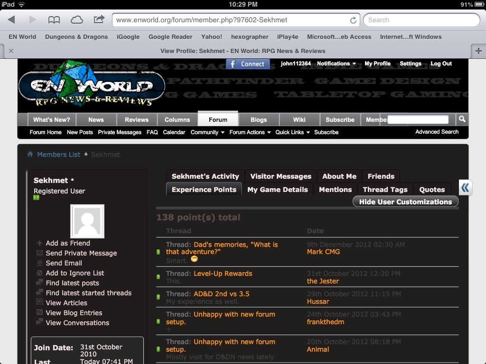Open Mark CMG's profile link
The height and width of the screenshot is (364, 486).
323,252
